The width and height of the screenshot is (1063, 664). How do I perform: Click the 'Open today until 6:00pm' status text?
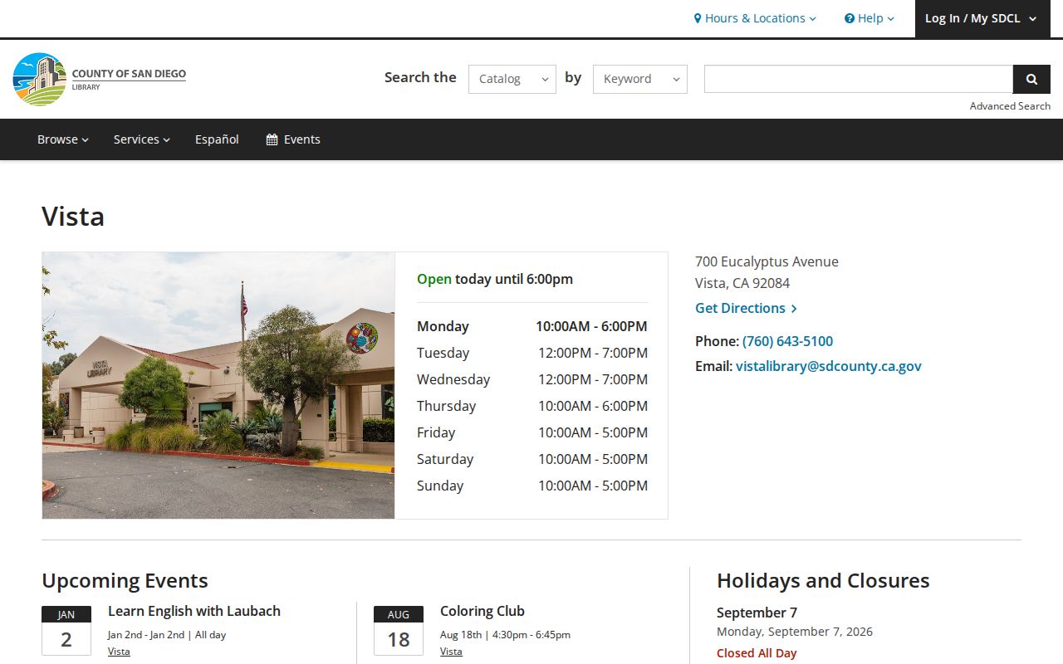[495, 279]
